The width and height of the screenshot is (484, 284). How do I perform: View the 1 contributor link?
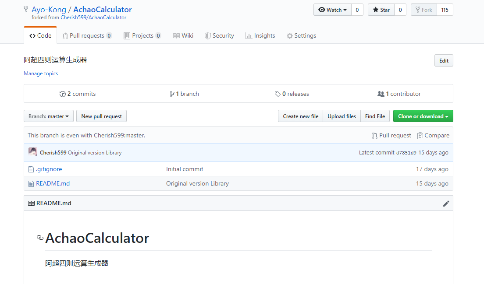(x=399, y=94)
